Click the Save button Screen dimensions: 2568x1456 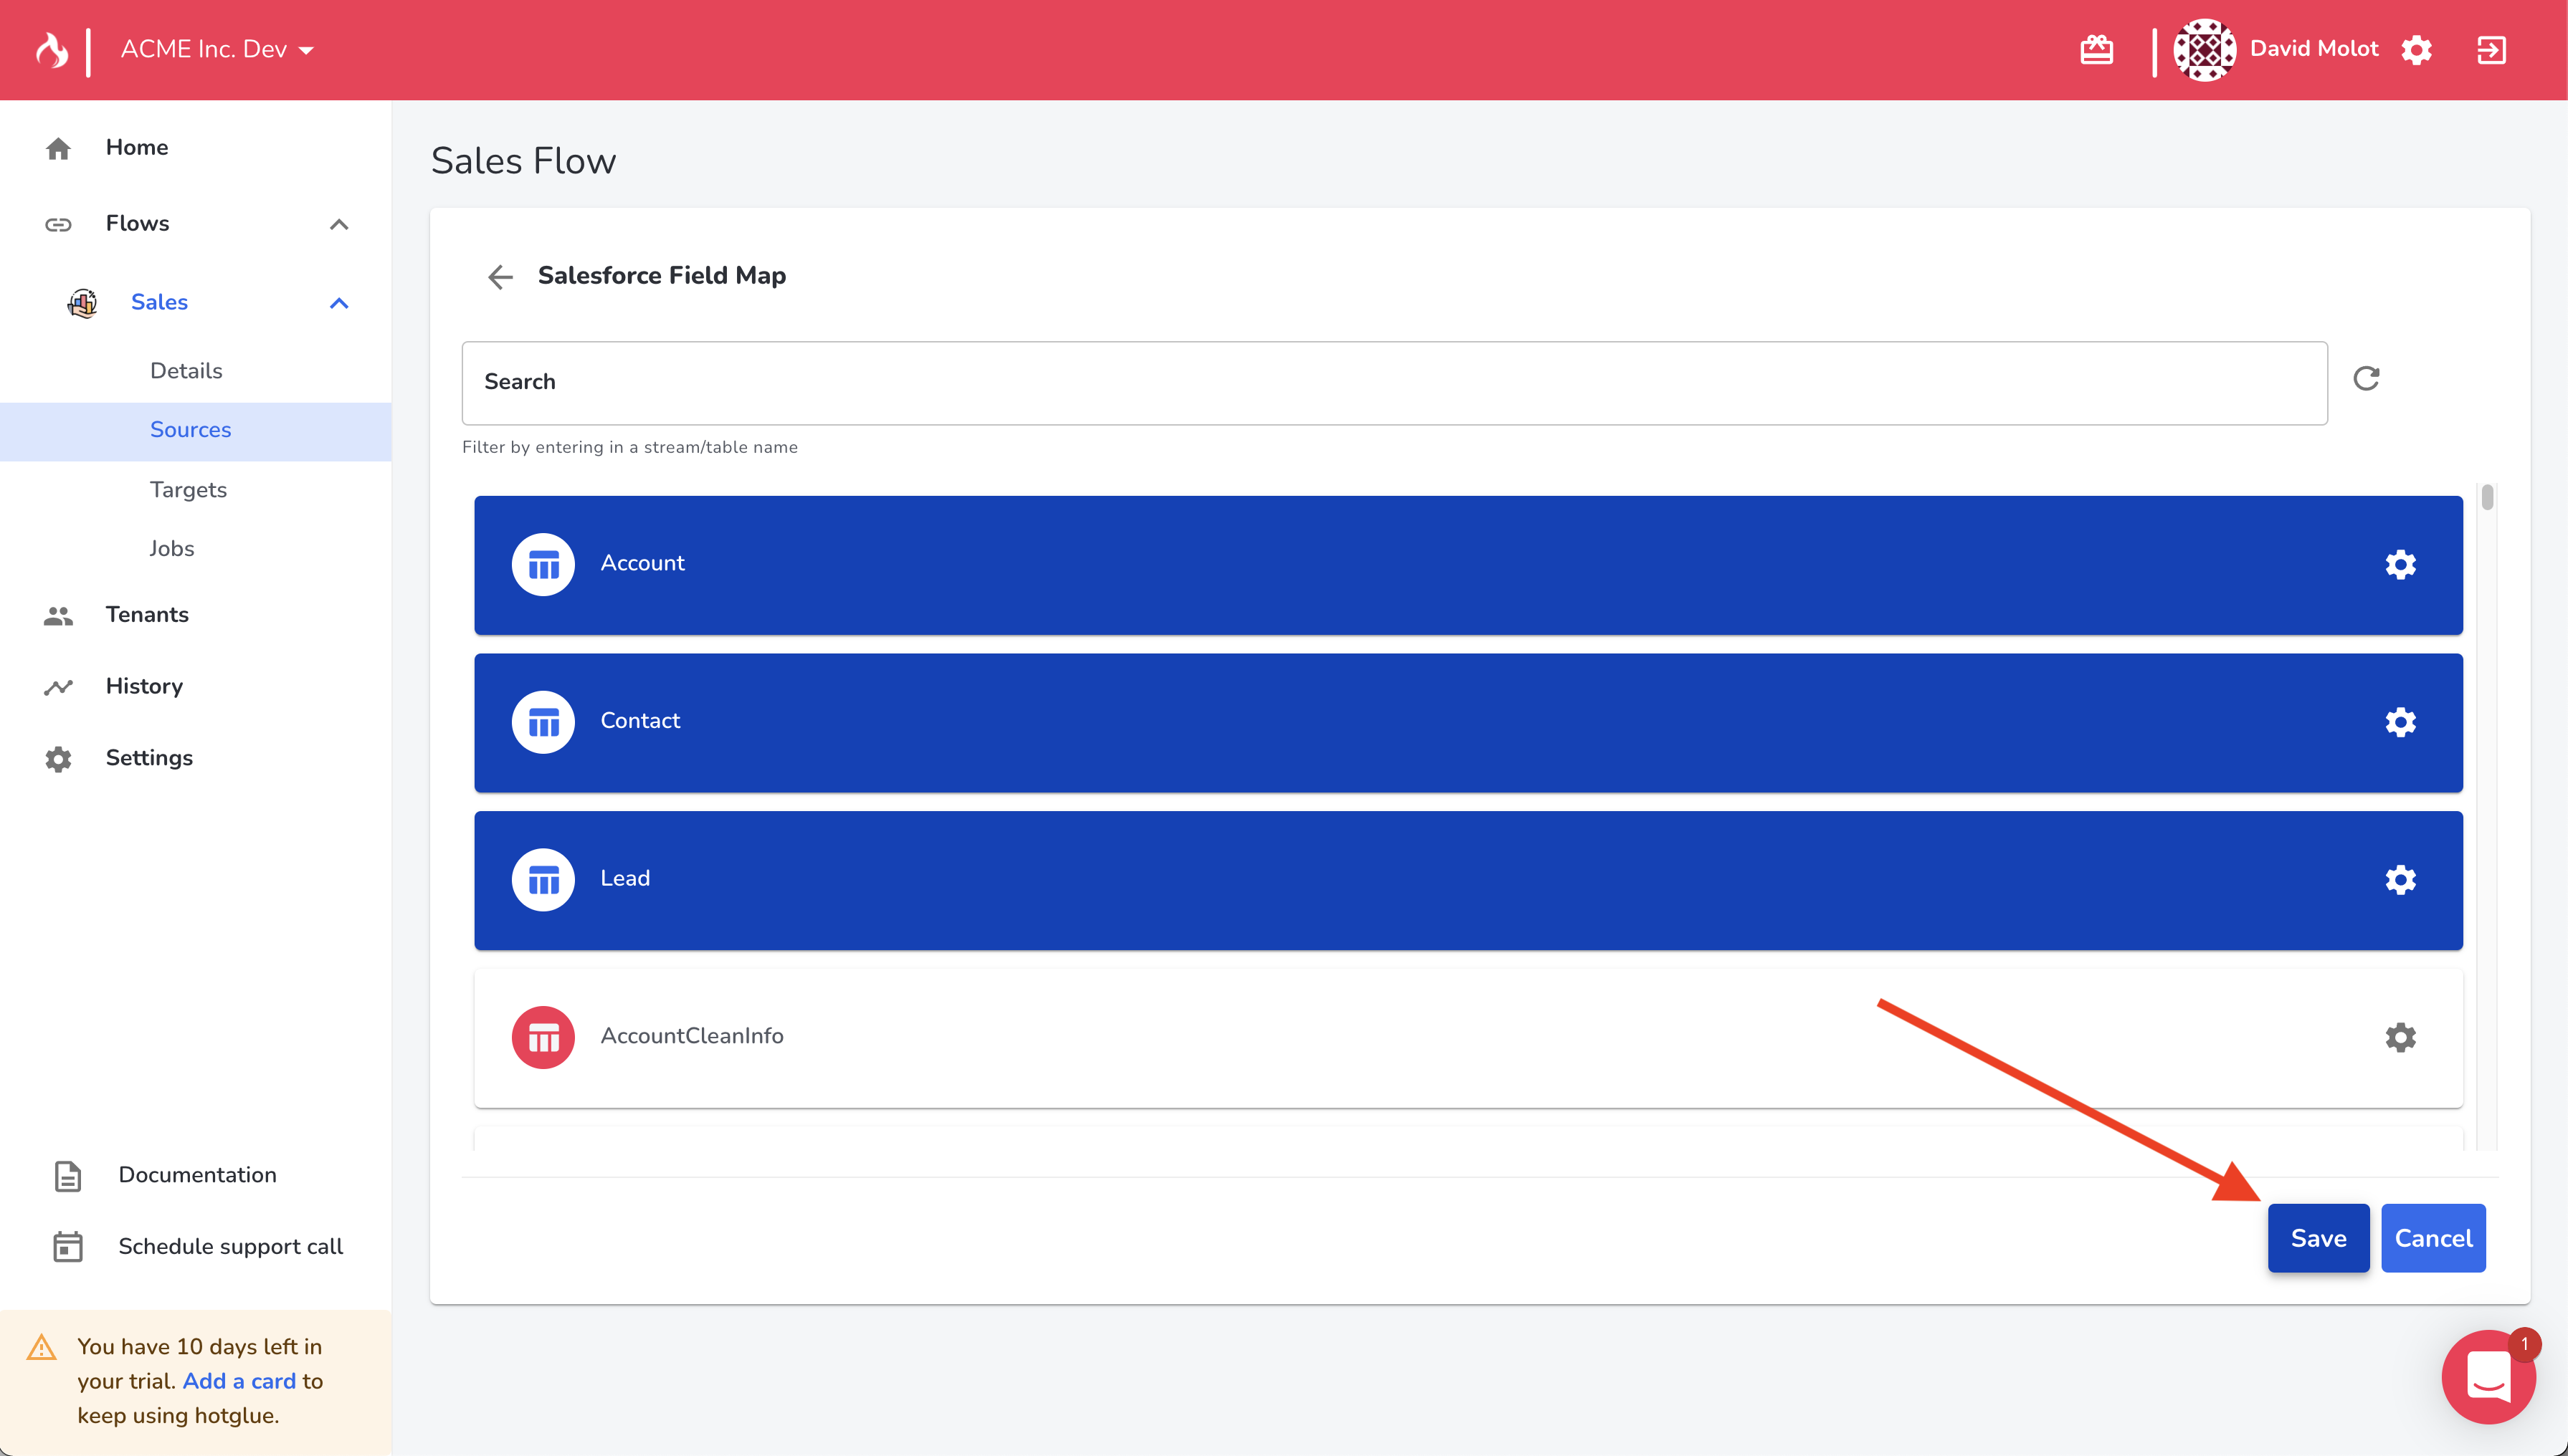tap(2318, 1238)
